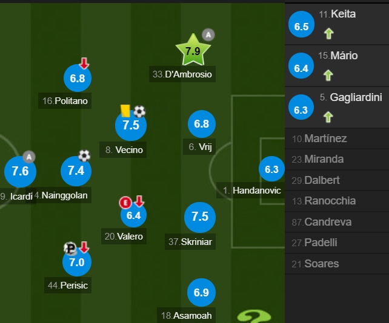Open the 6. Vrij player name label
The image size is (389, 323).
[200, 146]
